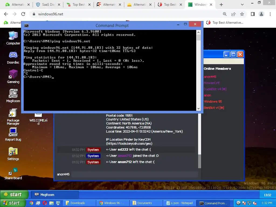276x207 pixels.
Task: Open the Report Bug desktop icon
Action: [13, 134]
